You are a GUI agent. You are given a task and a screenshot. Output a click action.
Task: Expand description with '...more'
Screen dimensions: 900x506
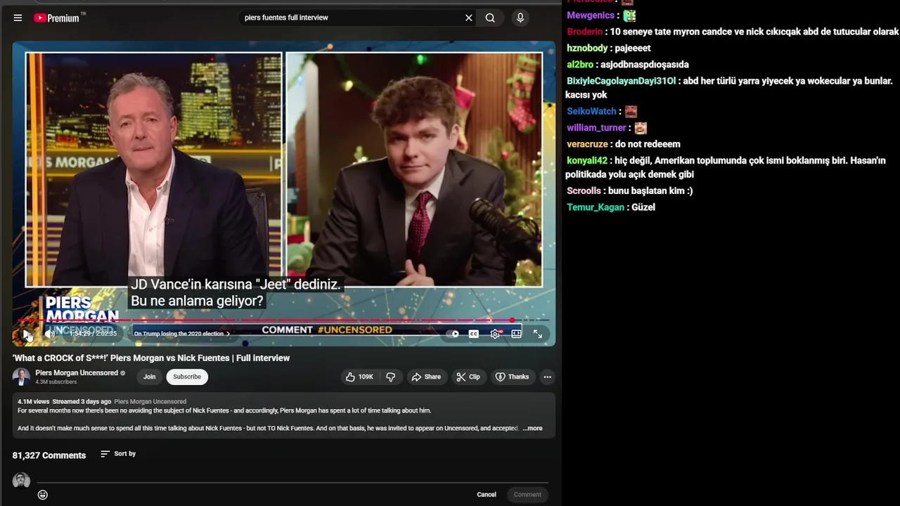pos(533,428)
